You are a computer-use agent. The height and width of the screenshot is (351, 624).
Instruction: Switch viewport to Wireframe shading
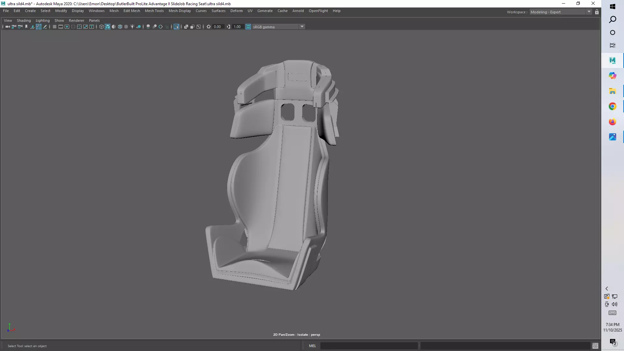pyautogui.click(x=101, y=27)
